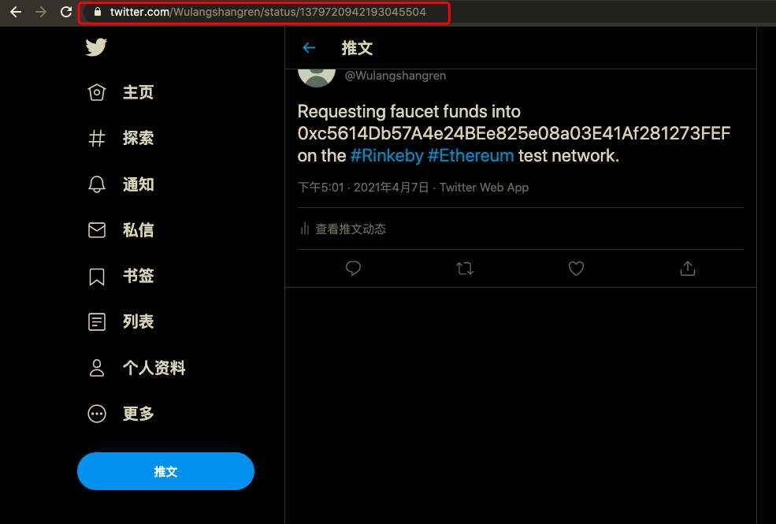Viewport: 776px width, 524px height.
Task: Go back with the blue arrow
Action: pos(309,47)
